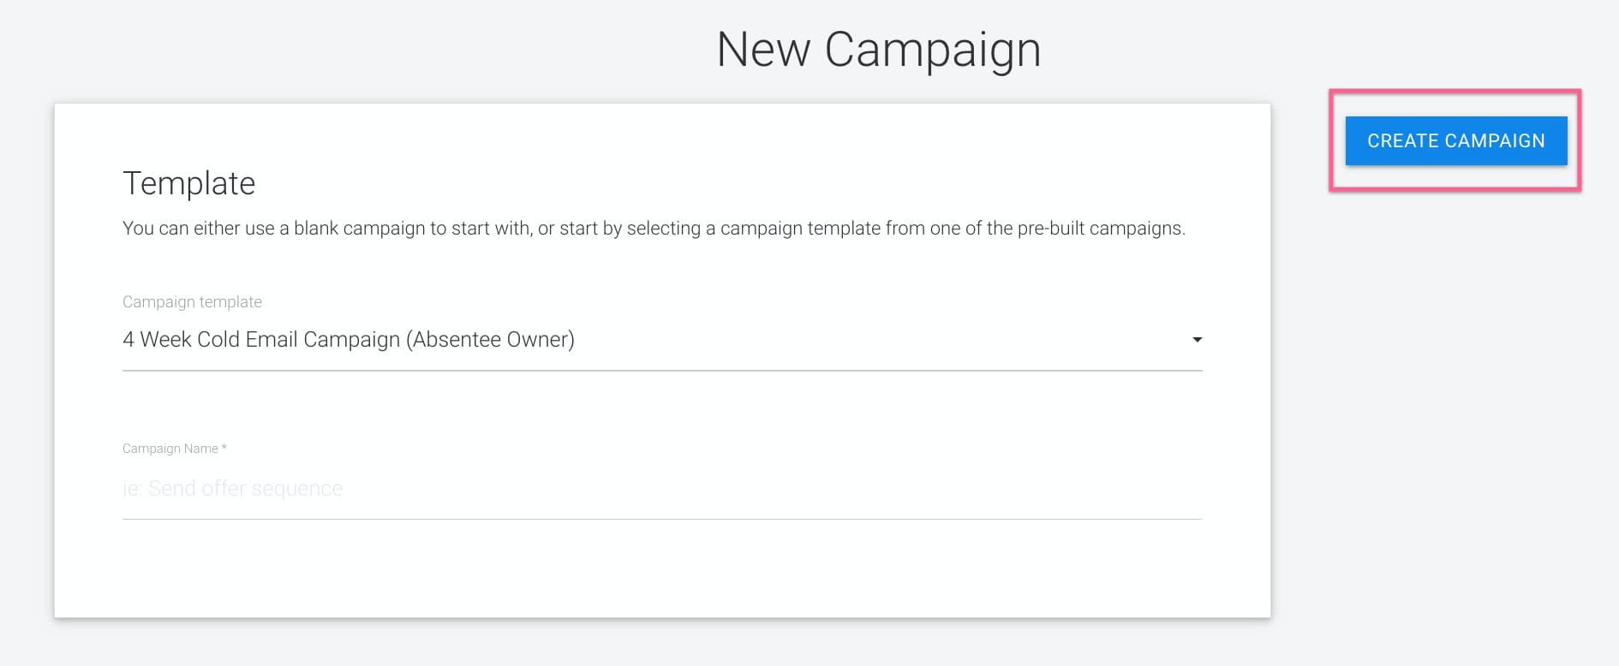Click the Campaign Name field underline
Viewport: 1619px width, 666px height.
(x=664, y=516)
